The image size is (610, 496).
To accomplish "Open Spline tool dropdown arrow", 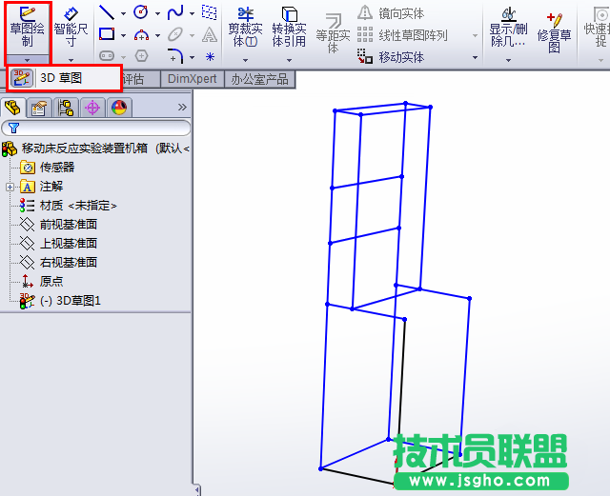I will tap(192, 13).
